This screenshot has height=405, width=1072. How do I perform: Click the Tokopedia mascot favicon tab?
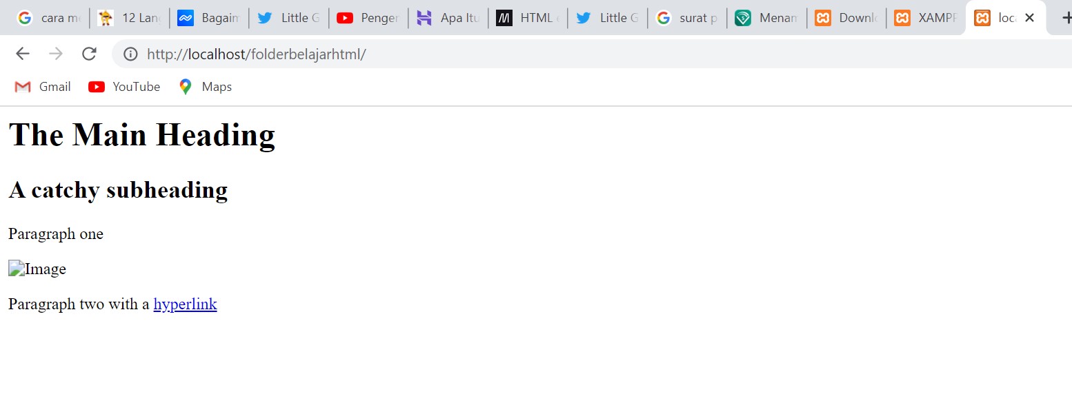click(106, 17)
